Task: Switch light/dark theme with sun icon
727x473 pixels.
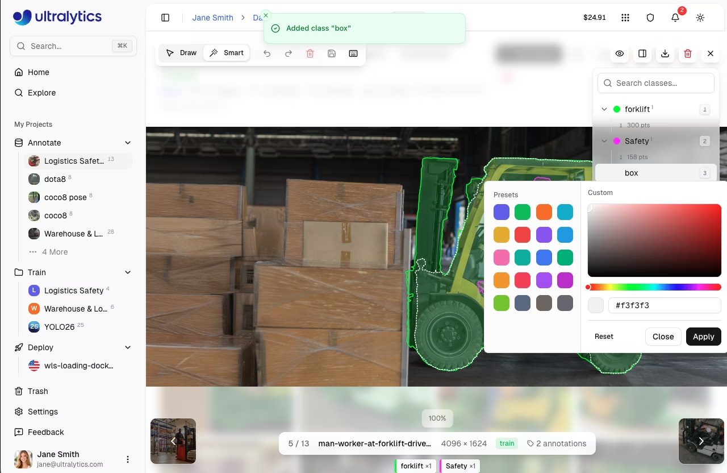Action: (700, 18)
